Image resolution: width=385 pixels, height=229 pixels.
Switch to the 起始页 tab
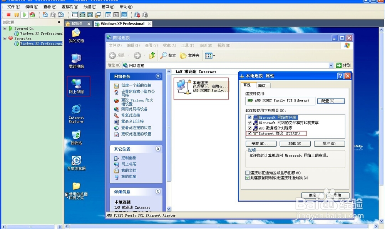coord(77,24)
